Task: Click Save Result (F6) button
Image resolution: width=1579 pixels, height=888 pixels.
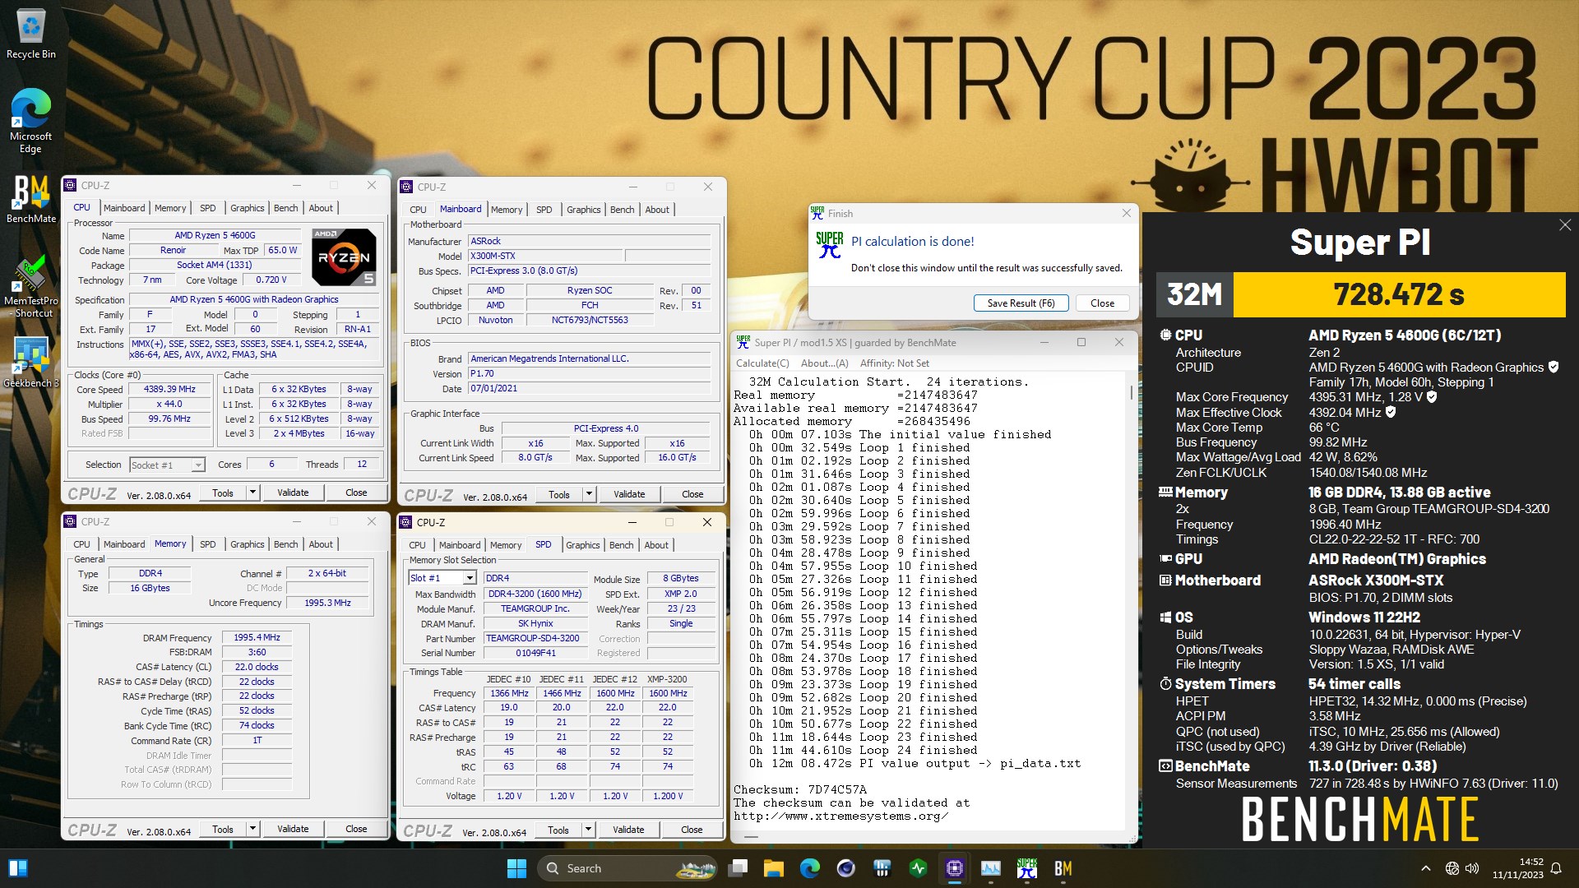Action: click(1021, 303)
